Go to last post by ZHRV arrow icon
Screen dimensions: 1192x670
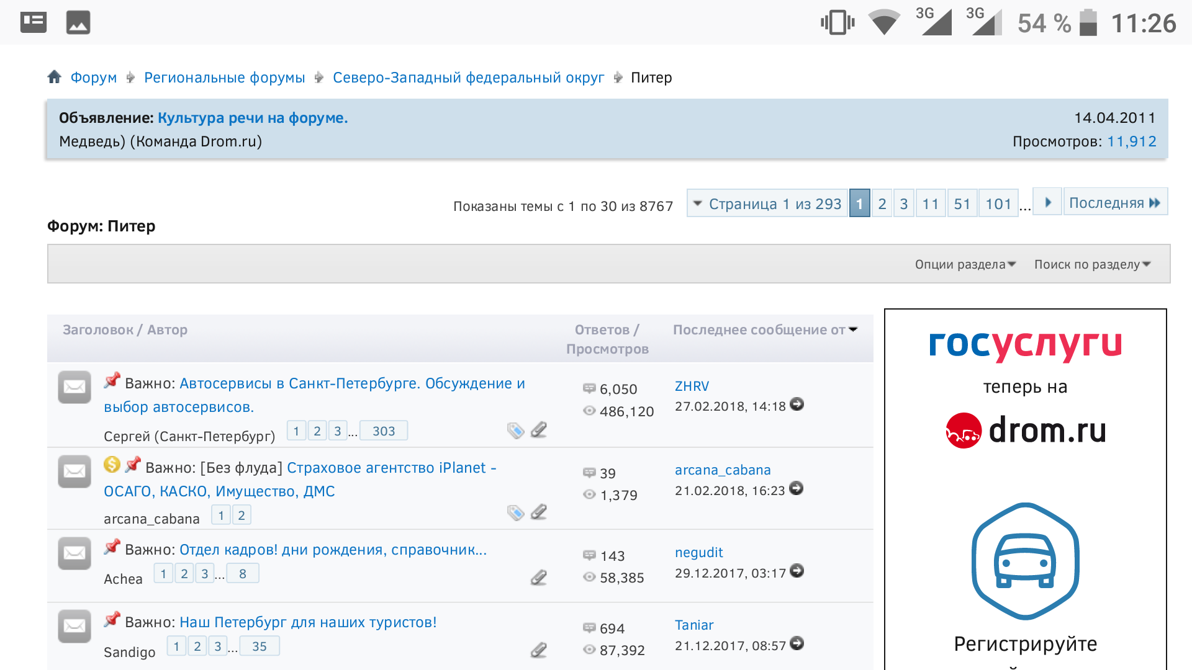click(x=797, y=404)
